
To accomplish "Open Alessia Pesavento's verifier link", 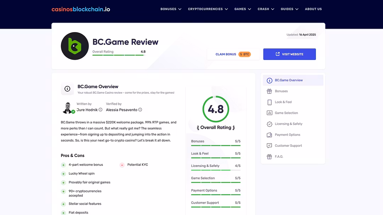I will coord(122,110).
